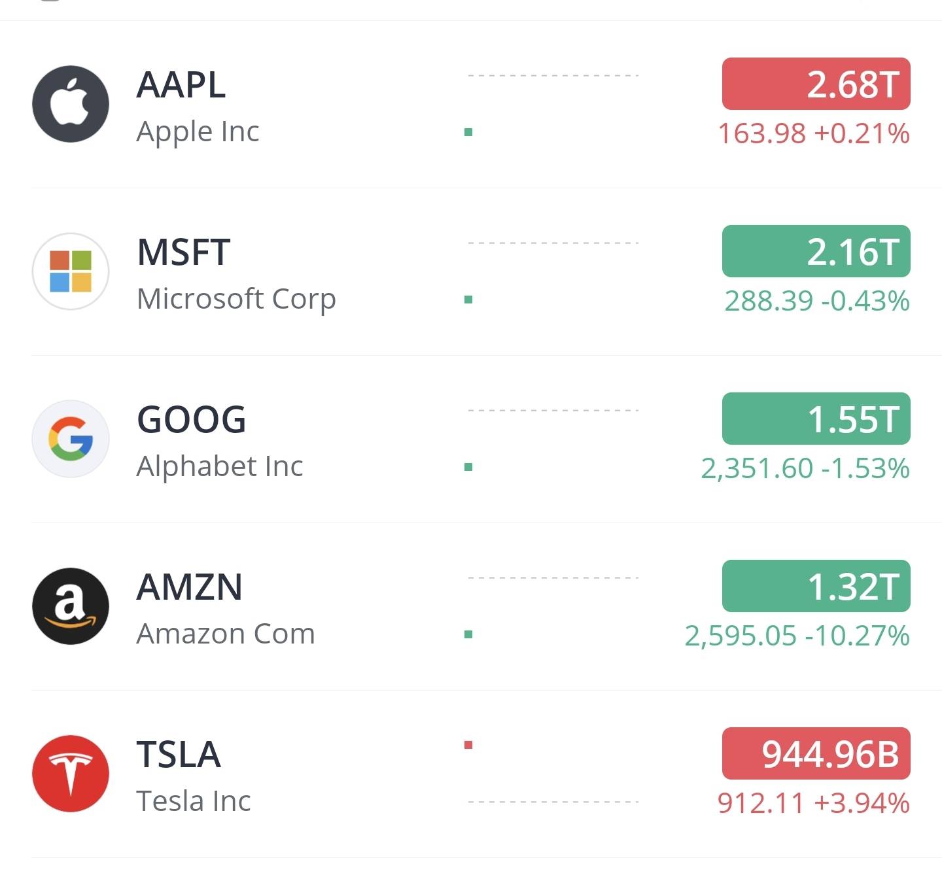Select the Microsoft Corp company name

coord(236,300)
